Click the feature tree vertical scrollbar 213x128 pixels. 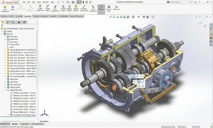tap(37, 57)
